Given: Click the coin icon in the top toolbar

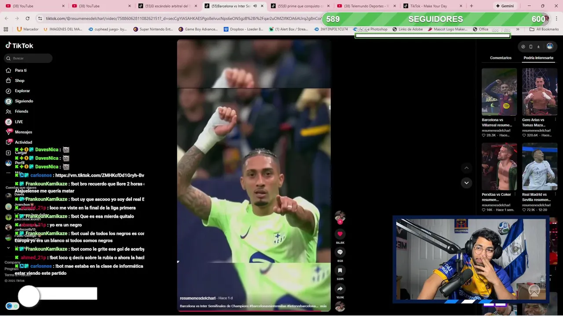Looking at the screenshot, I should click(523, 47).
